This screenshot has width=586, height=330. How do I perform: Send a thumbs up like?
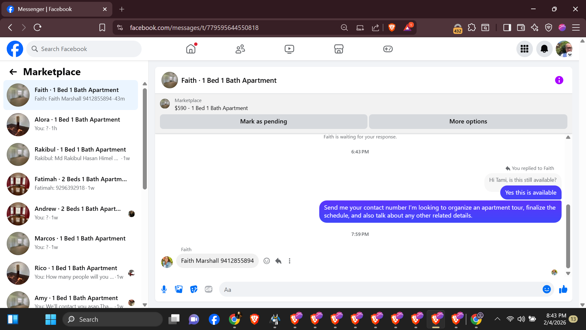pos(563,289)
